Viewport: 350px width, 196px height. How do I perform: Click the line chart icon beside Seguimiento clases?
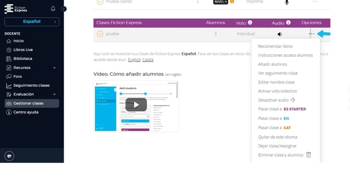9,85
